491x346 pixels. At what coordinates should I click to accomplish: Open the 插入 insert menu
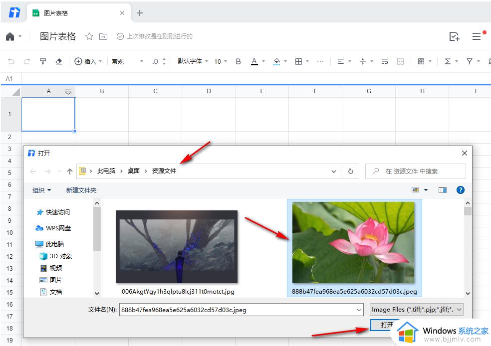88,61
